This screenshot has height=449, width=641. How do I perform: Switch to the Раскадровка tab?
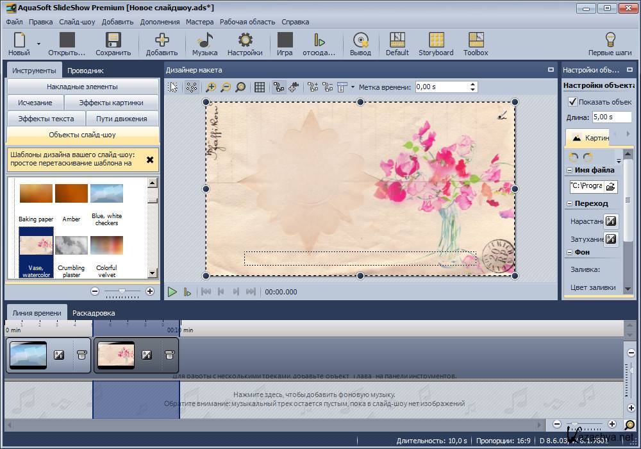pos(94,313)
